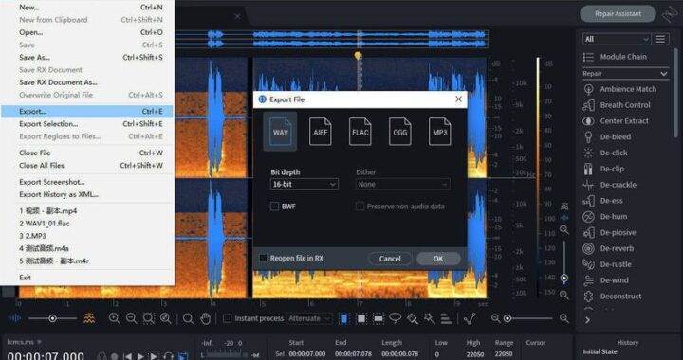Image resolution: width=683 pixels, height=360 pixels.
Task: Select the lasso selection tool
Action: [395, 318]
